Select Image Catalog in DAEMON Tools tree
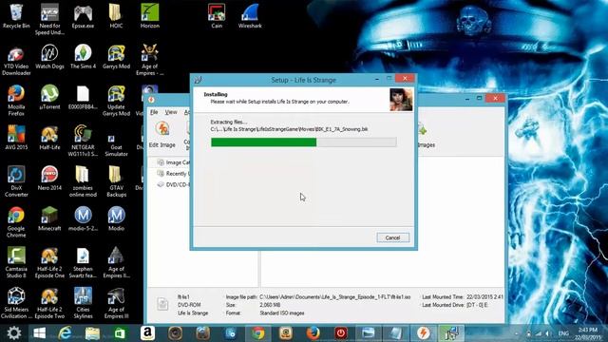 174,162
